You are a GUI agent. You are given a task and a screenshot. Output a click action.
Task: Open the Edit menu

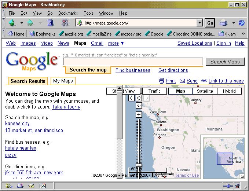[24, 13]
